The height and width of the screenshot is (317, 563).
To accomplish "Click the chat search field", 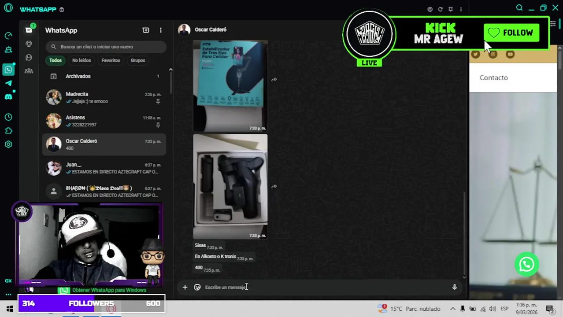I will coord(106,47).
